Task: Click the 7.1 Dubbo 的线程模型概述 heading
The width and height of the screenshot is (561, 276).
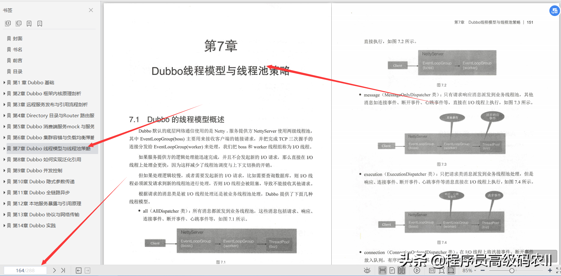Action: pos(177,119)
